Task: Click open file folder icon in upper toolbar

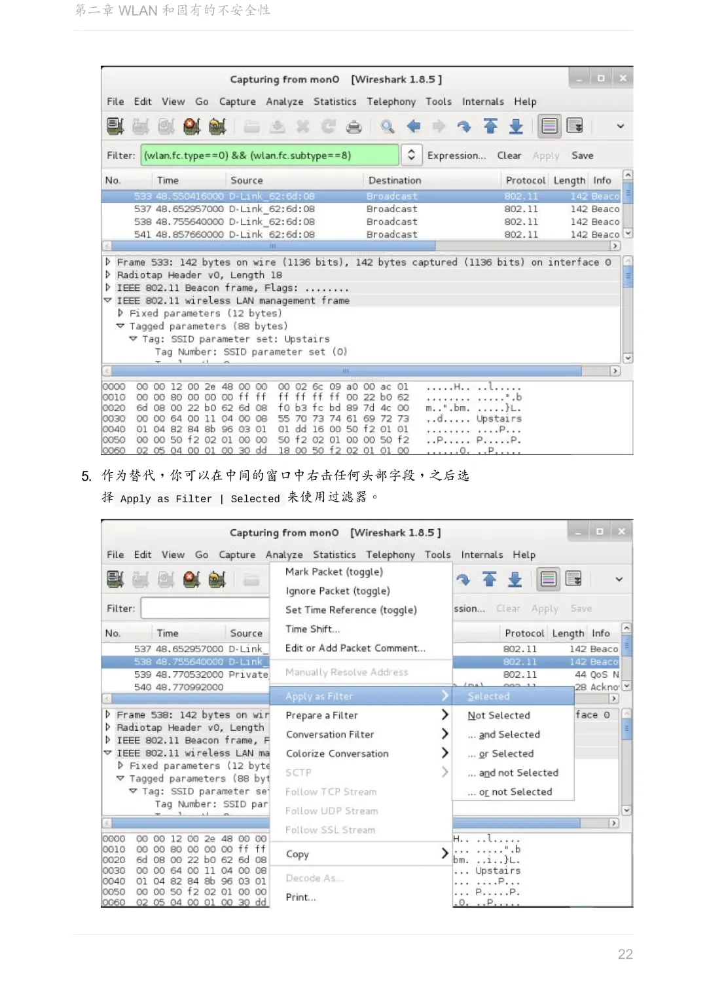Action: click(252, 126)
